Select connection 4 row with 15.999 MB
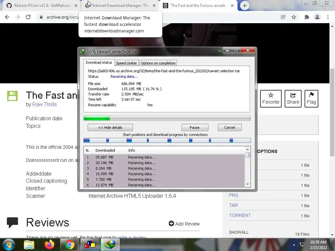This screenshot has width=335, height=251. (164, 174)
